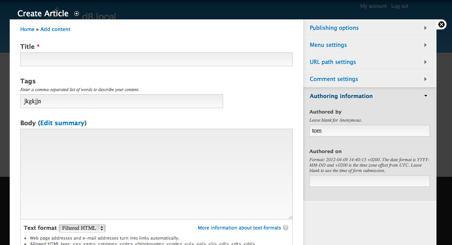
Task: Open the Filtered HTML text format dropdown
Action: 82,228
